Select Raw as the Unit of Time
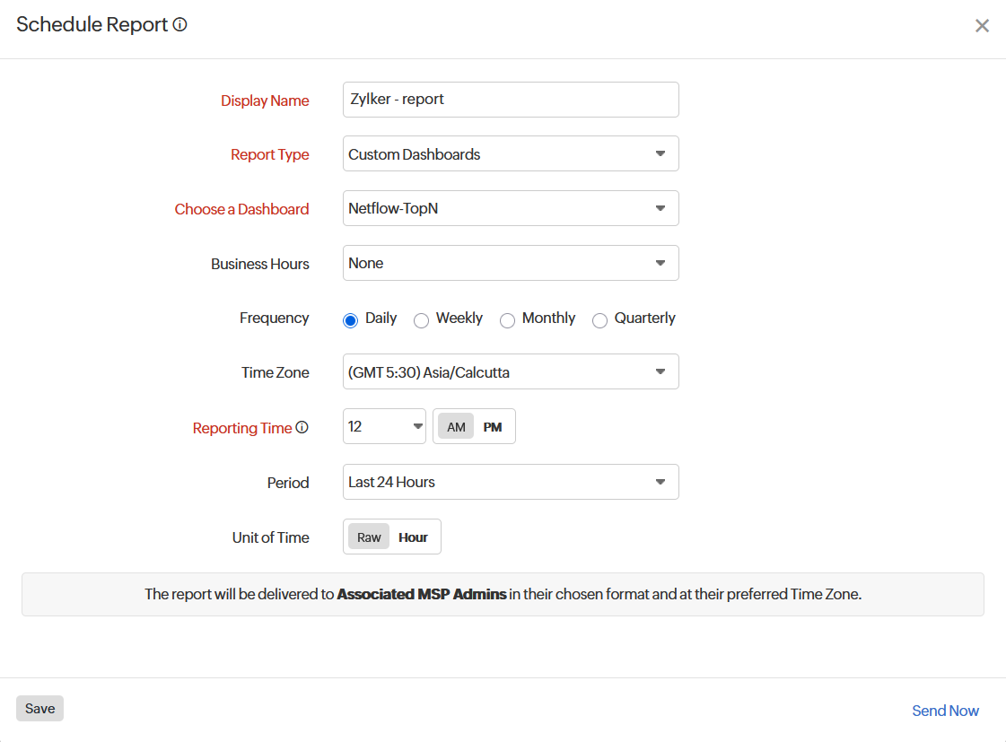Viewport: 1006px width, 742px height. point(369,537)
